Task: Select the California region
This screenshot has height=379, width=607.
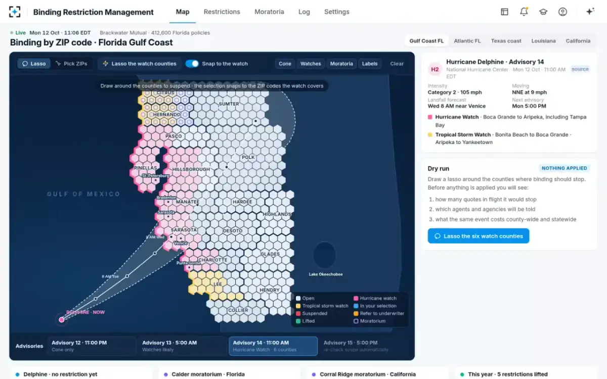Action: click(x=578, y=41)
